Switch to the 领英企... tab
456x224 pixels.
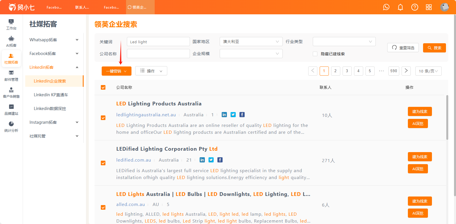pos(140,7)
